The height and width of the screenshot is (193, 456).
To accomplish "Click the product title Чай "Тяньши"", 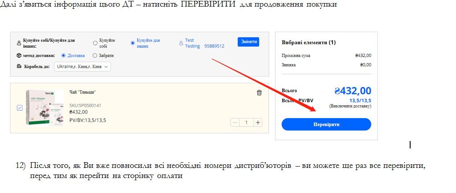I will point(82,92).
